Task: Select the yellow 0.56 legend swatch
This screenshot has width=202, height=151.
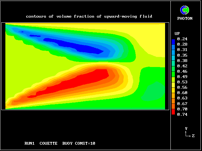Action: tap(173, 87)
